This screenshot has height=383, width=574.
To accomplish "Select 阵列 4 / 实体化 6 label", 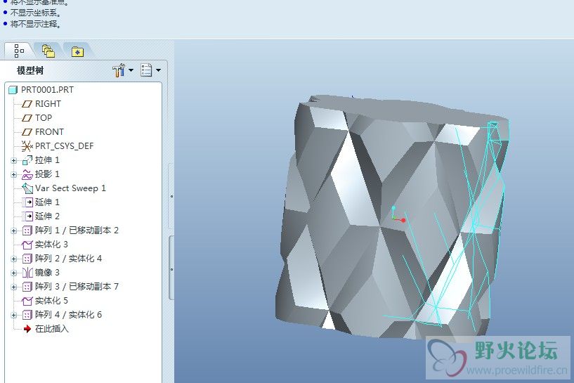I will 68,315.
